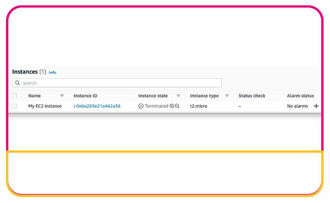The width and height of the screenshot is (330, 203).
Task: Open the Instance type column sort arrow
Action: click(x=227, y=96)
